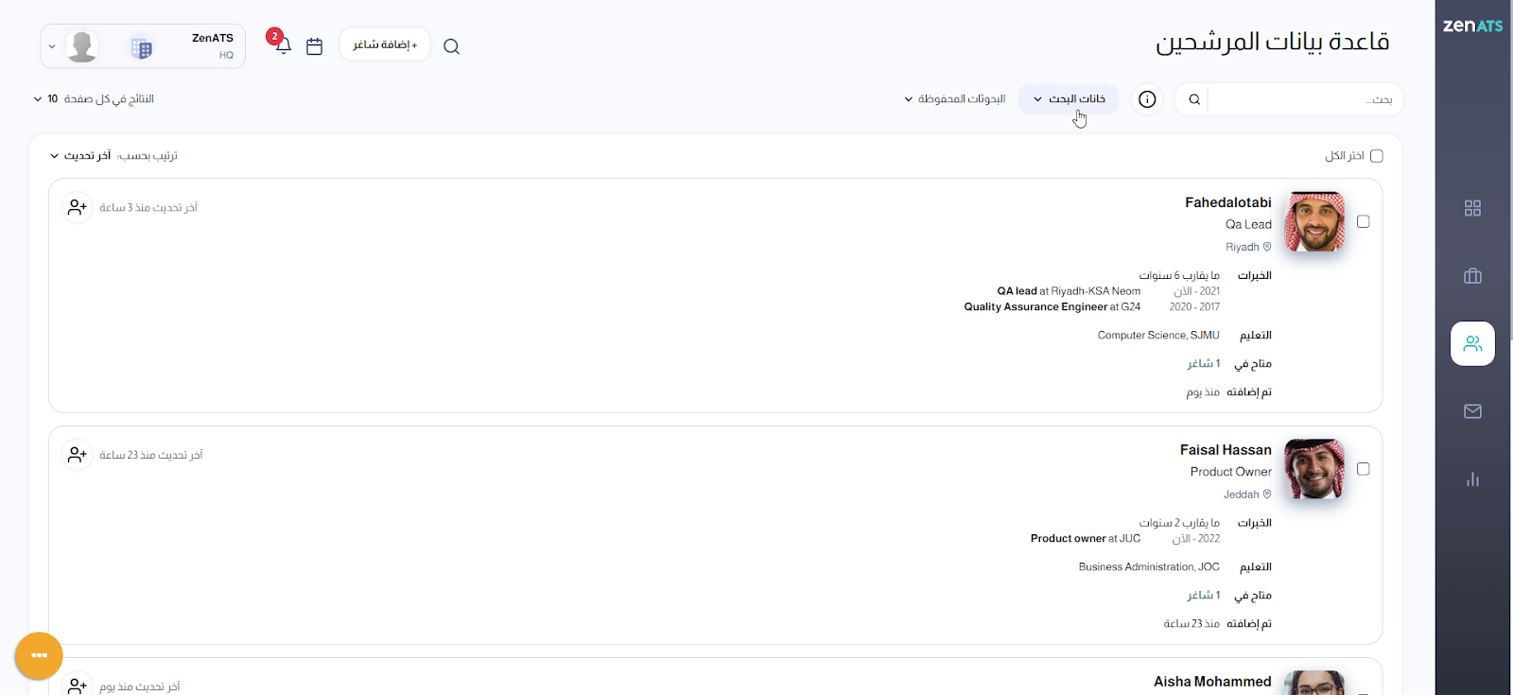This screenshot has width=1513, height=695.
Task: Open the jobs briefcase icon in sidebar
Action: 1472,276
